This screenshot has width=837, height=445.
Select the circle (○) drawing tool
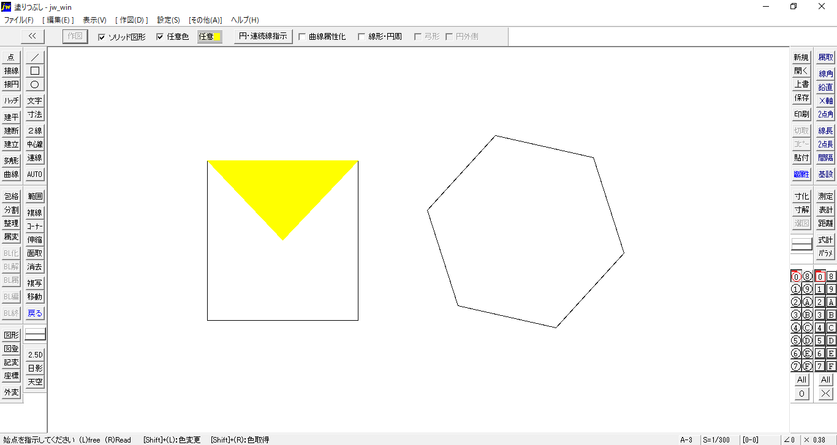35,84
